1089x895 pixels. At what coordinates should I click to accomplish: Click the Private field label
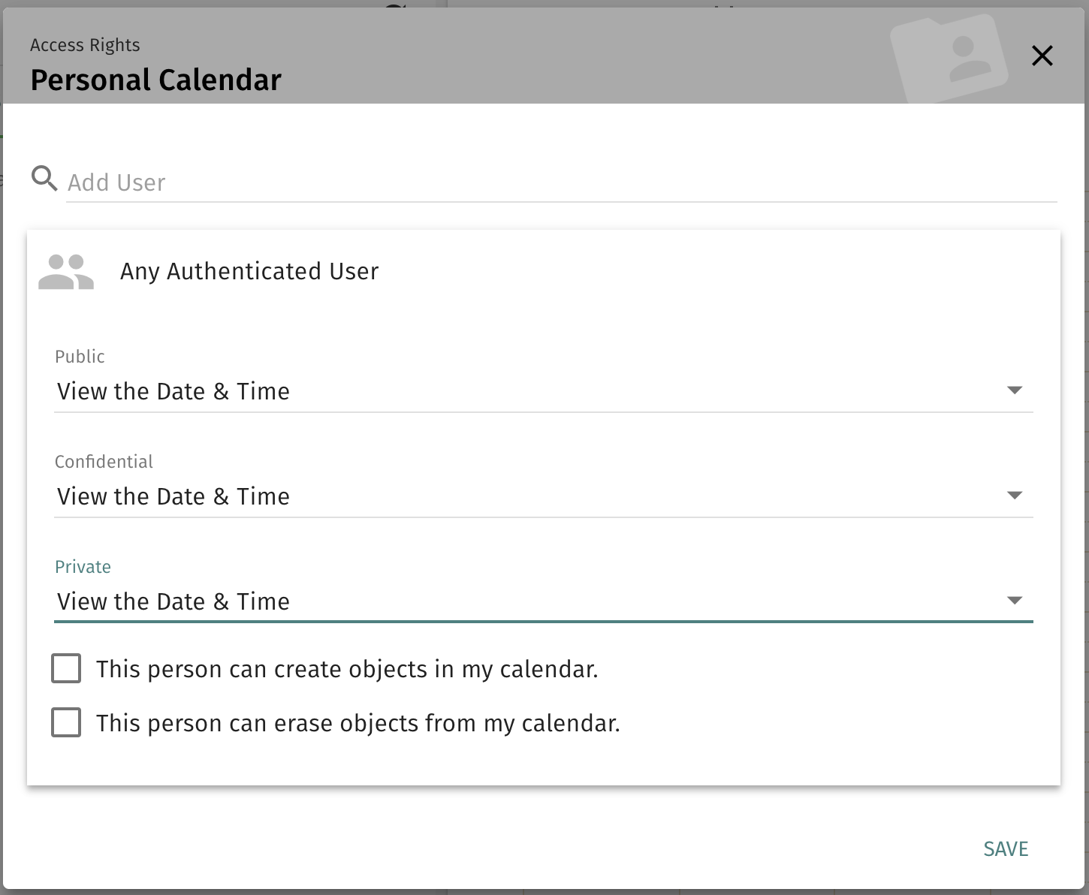point(83,567)
